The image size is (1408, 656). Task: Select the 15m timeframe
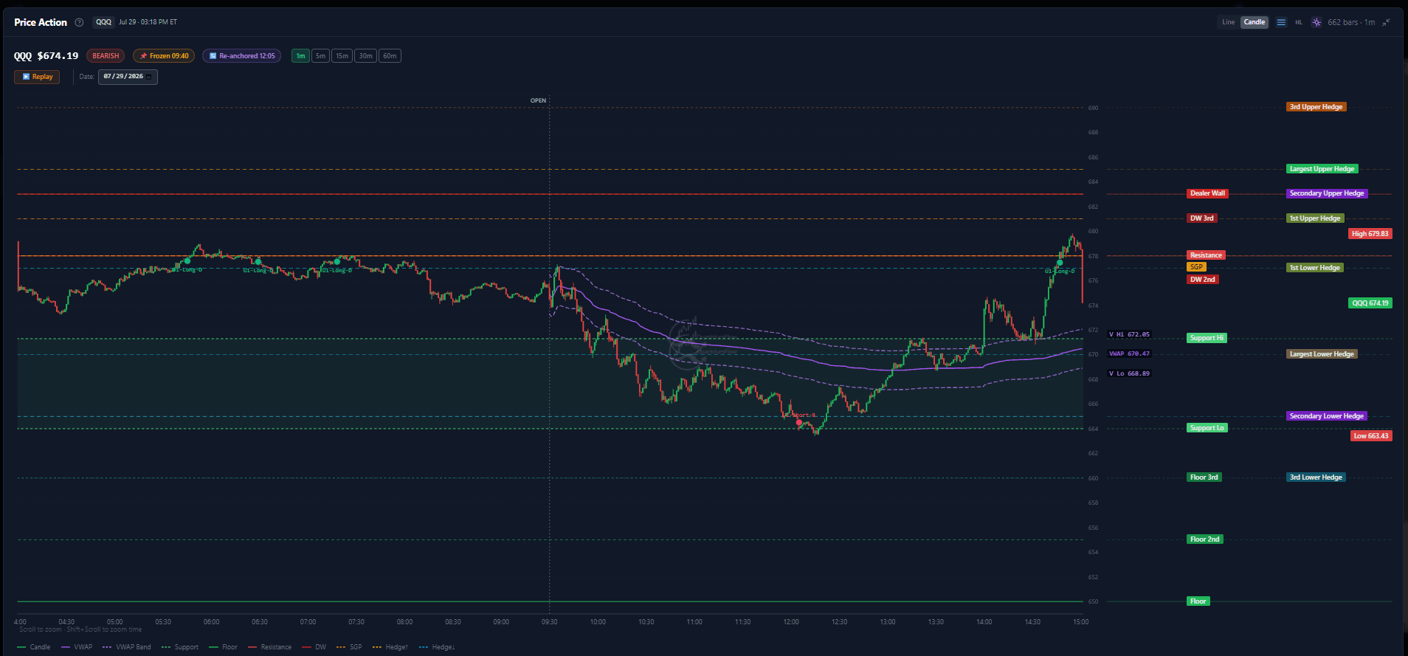click(342, 56)
